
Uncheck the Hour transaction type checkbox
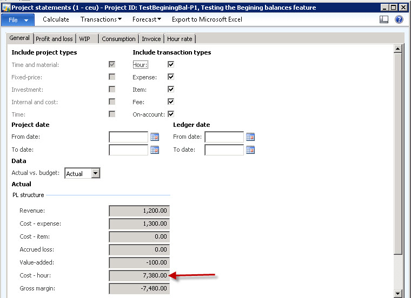[171, 65]
